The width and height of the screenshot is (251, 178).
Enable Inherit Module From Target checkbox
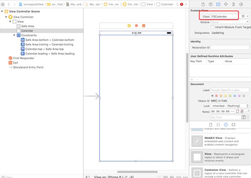point(212,27)
